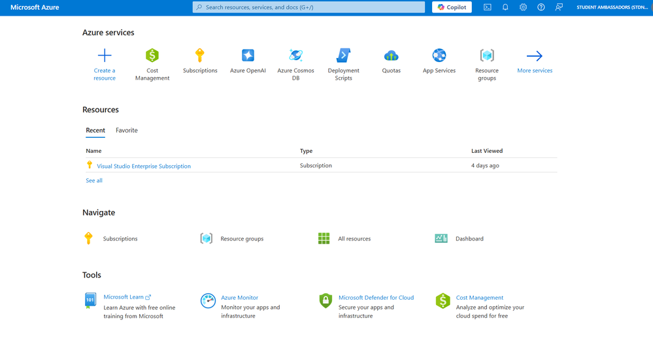Open the Microsoft Defender for Cloud link
Viewport: 653px width, 337px height.
(376, 297)
